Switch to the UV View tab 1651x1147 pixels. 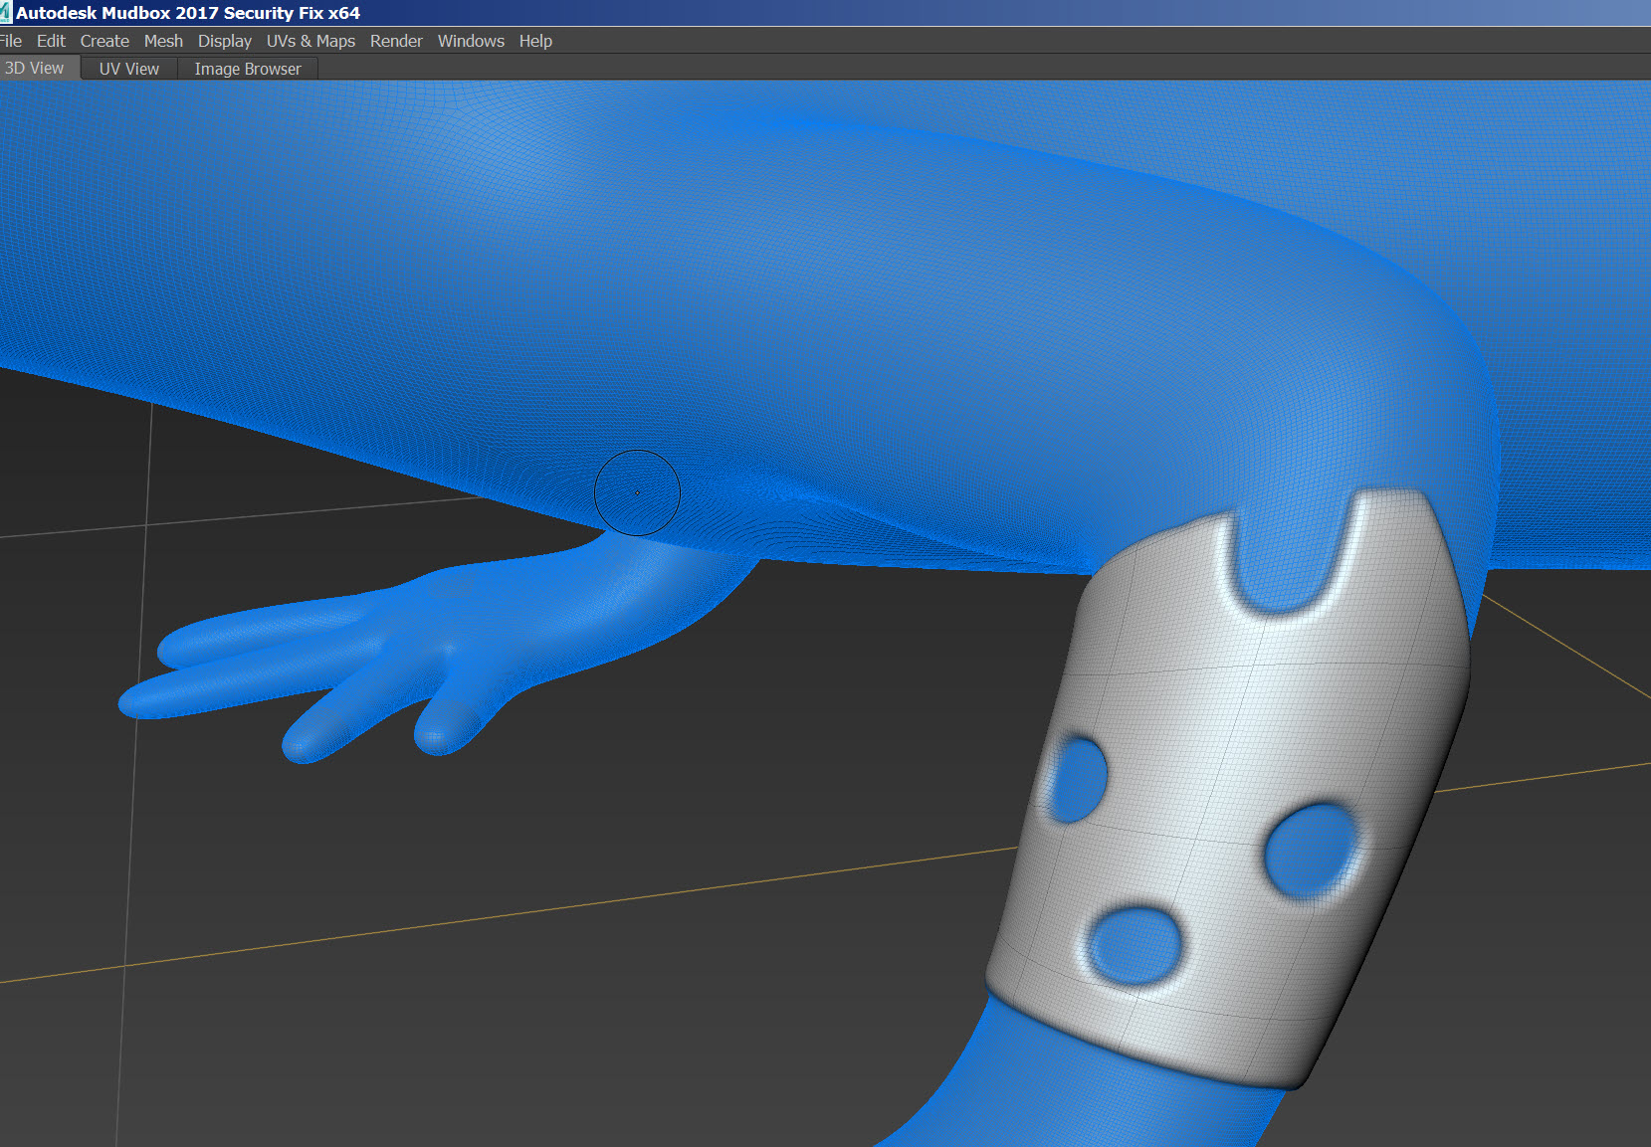point(127,68)
